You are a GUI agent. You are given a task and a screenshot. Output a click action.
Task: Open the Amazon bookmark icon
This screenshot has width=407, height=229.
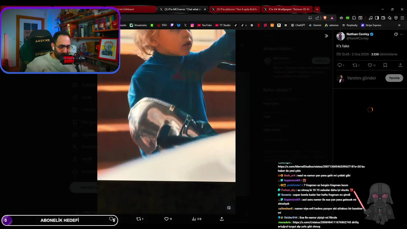[x=279, y=25]
